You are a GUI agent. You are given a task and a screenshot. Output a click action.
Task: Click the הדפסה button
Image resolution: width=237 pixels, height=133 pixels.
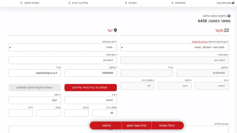coord(106,125)
